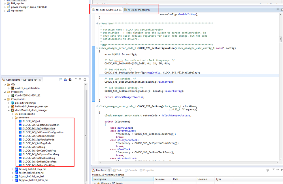Viewport: 283px width, 184px height.
Task: Fold the CLOCK_SYS_SetConfiguration function
Action: [x=97, y=48]
